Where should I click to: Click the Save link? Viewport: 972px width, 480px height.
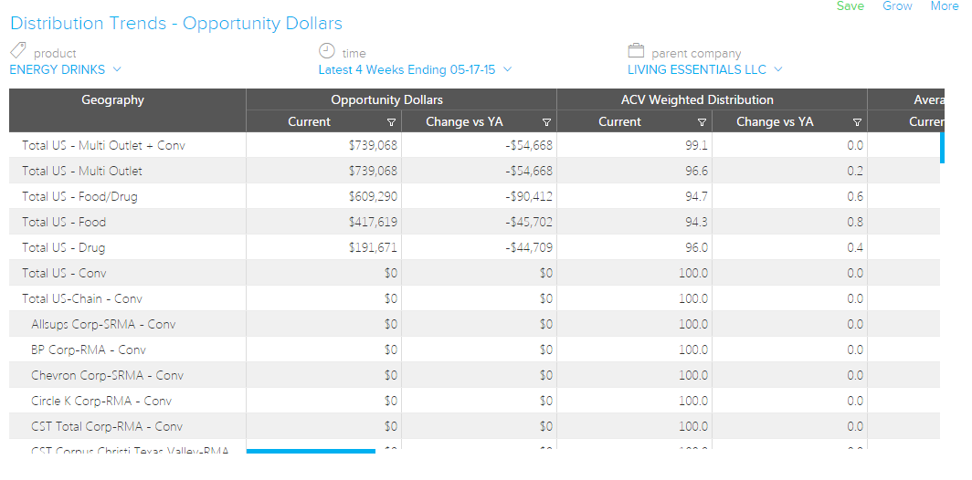(850, 6)
